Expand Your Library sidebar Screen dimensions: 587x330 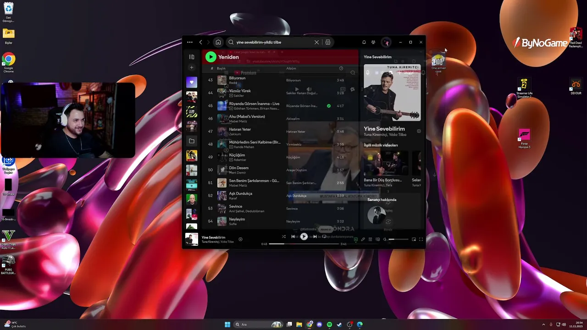pyautogui.click(x=192, y=57)
